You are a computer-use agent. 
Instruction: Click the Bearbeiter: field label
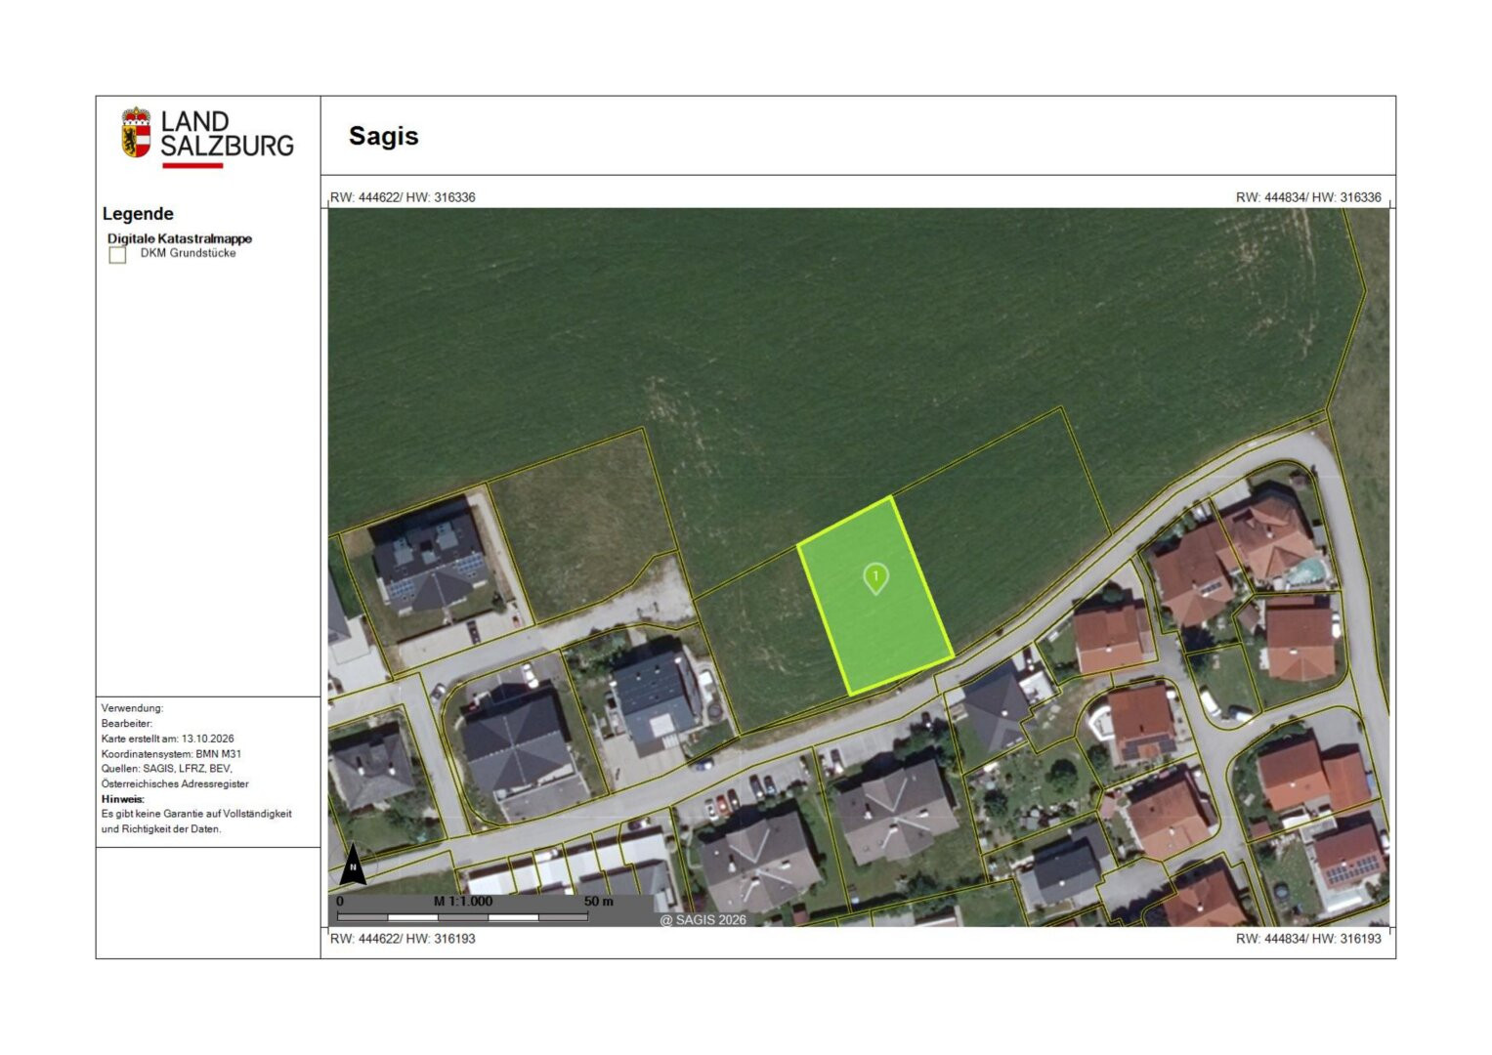[127, 724]
